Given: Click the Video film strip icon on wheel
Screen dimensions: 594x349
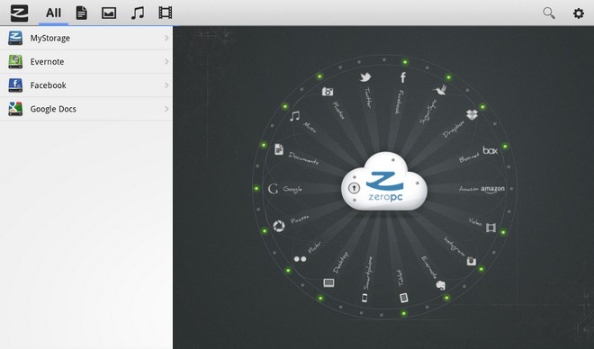Looking at the screenshot, I should click(x=491, y=227).
